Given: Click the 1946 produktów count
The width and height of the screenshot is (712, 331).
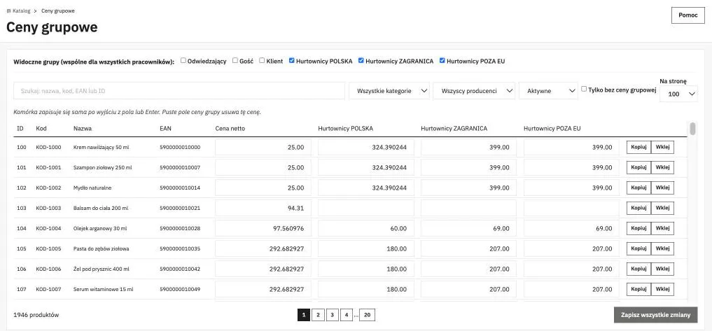Looking at the screenshot, I should pyautogui.click(x=36, y=315).
